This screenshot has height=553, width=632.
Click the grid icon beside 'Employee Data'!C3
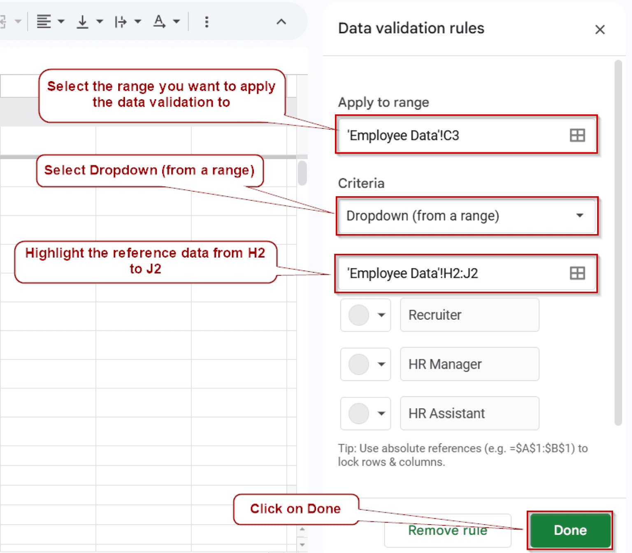[x=577, y=135]
